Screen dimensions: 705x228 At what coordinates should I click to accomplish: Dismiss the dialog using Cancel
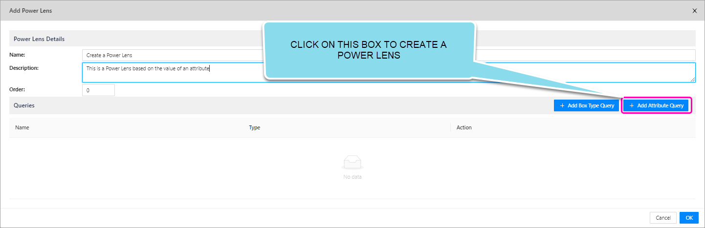[663, 218]
